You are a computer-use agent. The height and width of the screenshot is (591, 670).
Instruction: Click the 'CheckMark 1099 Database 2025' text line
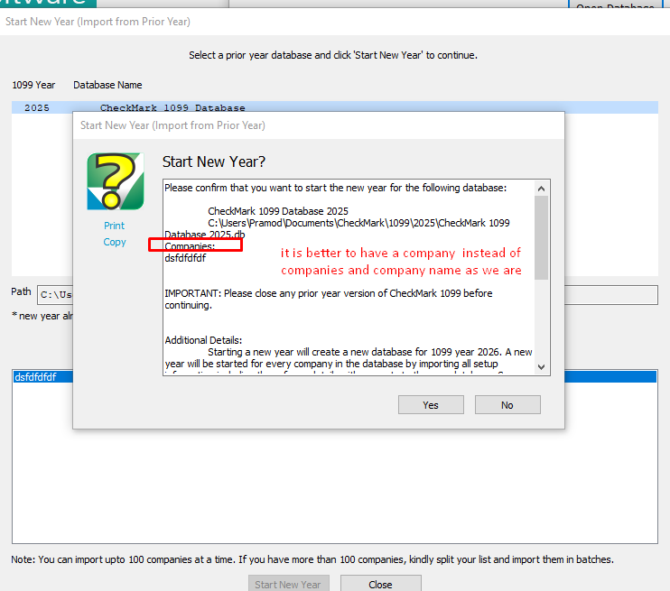click(x=278, y=211)
